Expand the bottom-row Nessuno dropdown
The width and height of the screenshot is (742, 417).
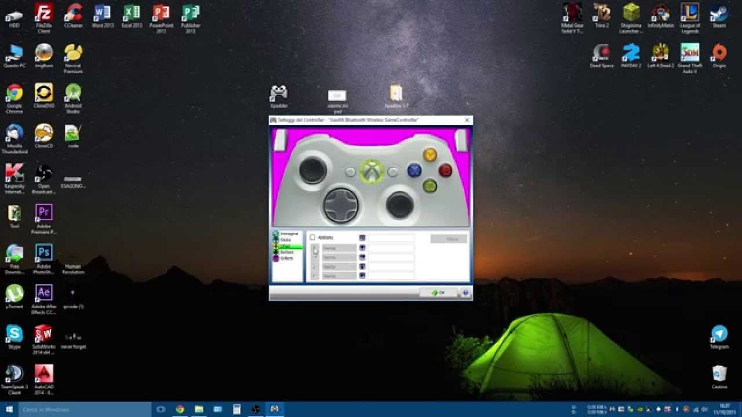pos(339,276)
